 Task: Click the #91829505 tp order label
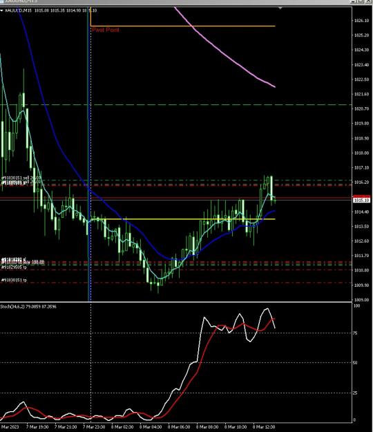click(14, 267)
